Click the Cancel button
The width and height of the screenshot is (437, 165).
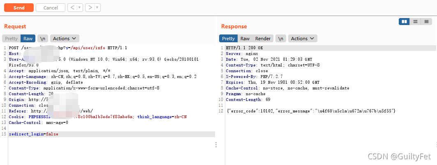point(51,8)
